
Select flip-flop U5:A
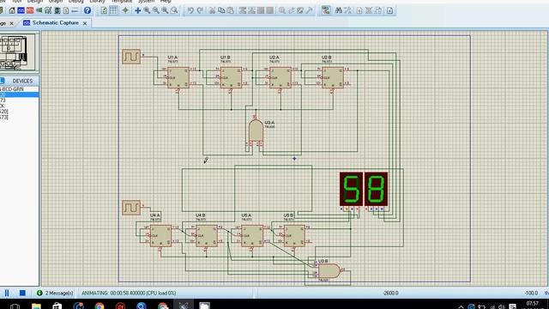click(x=252, y=236)
